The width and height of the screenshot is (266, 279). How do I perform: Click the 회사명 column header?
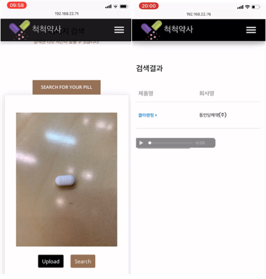[x=207, y=93]
